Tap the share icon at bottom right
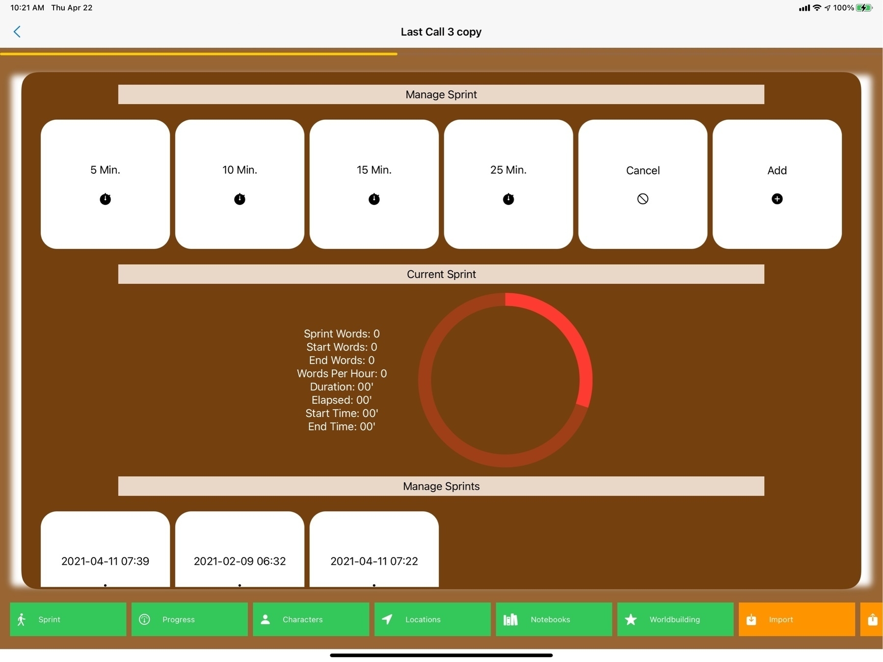Screen dimensions: 883x662 (872, 619)
